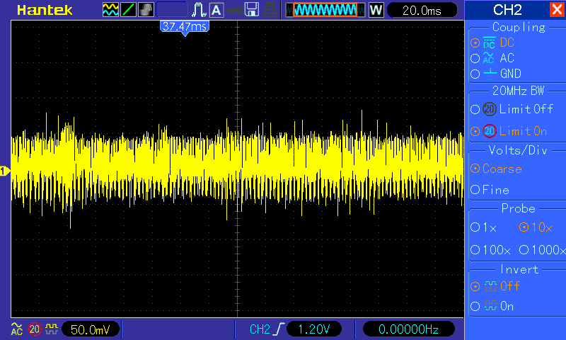The height and width of the screenshot is (340, 566).
Task: Click the Invert Off waveform icon
Action: [x=490, y=286]
